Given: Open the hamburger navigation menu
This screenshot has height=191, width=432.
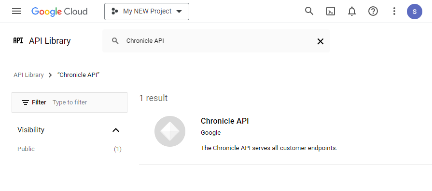Looking at the screenshot, I should coord(16,11).
